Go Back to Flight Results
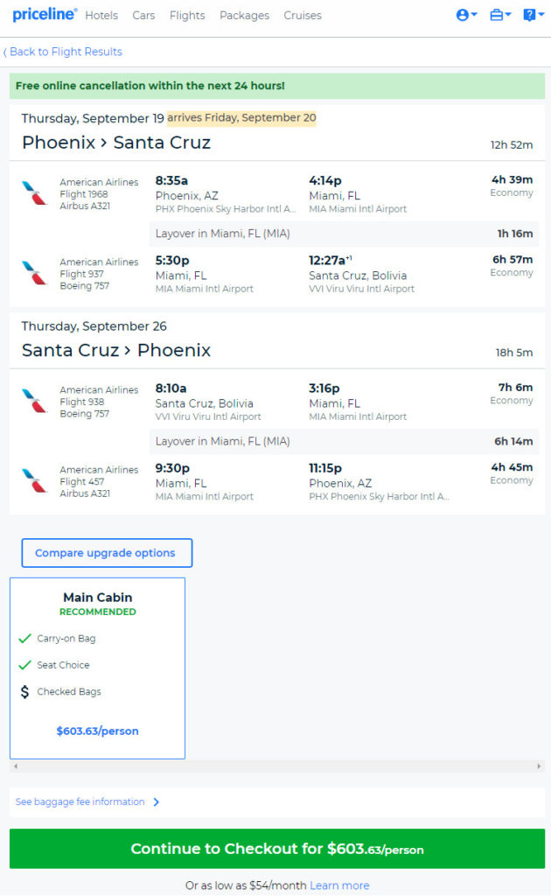Viewport: 551px width, 896px height. click(x=63, y=52)
